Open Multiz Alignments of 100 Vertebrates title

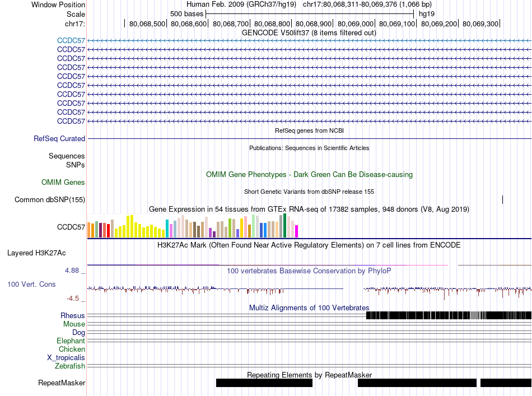(309, 308)
